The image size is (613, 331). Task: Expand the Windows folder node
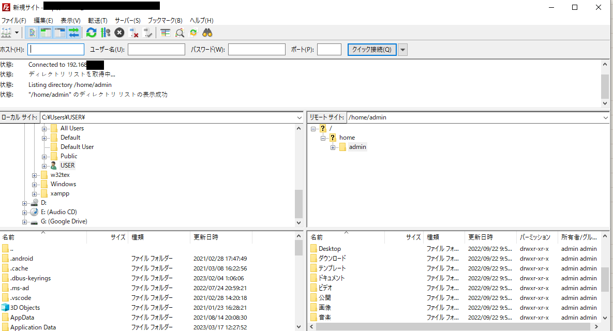tap(35, 185)
